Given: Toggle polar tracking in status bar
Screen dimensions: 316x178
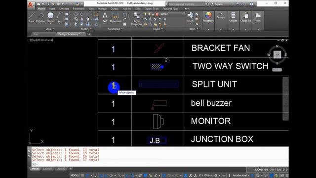Looking at the screenshot, I should [x=111, y=176].
